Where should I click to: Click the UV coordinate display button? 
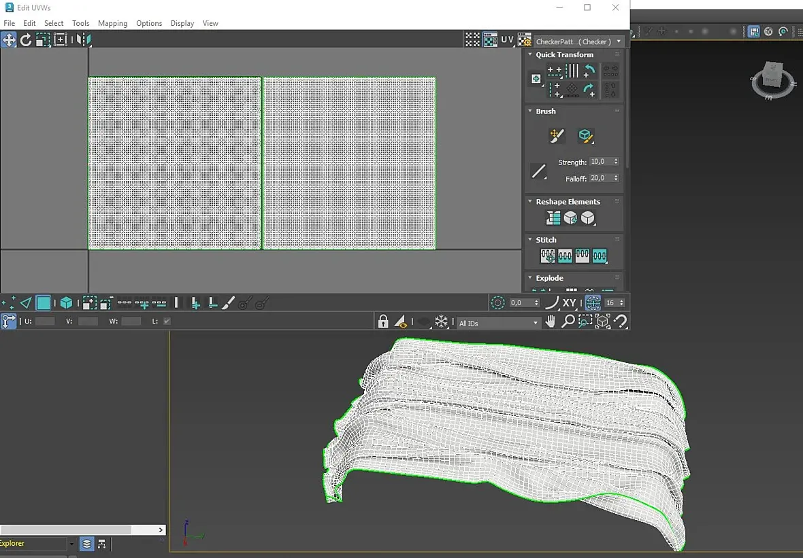click(x=507, y=40)
